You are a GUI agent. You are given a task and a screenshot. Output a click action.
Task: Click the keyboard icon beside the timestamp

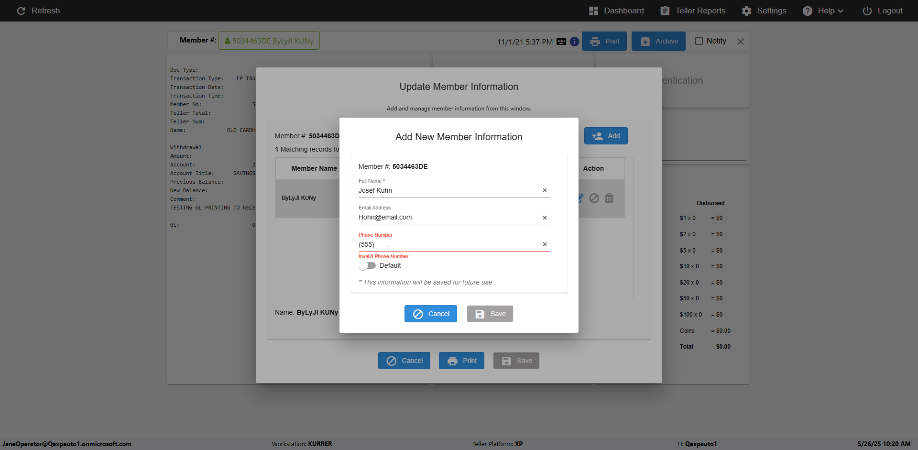coord(561,42)
